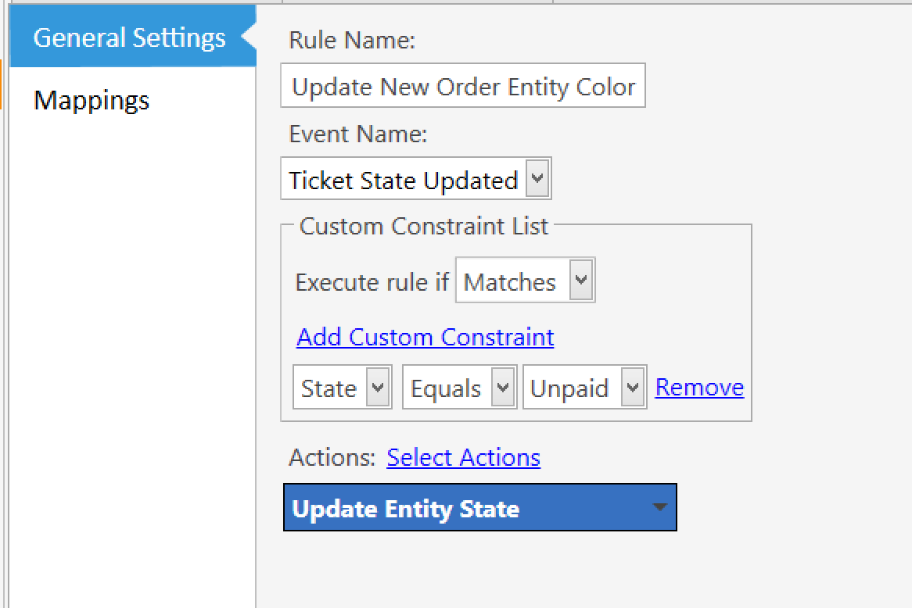Viewport: 912px width, 608px height.
Task: Click the arrow next to State
Action: pyautogui.click(x=378, y=387)
